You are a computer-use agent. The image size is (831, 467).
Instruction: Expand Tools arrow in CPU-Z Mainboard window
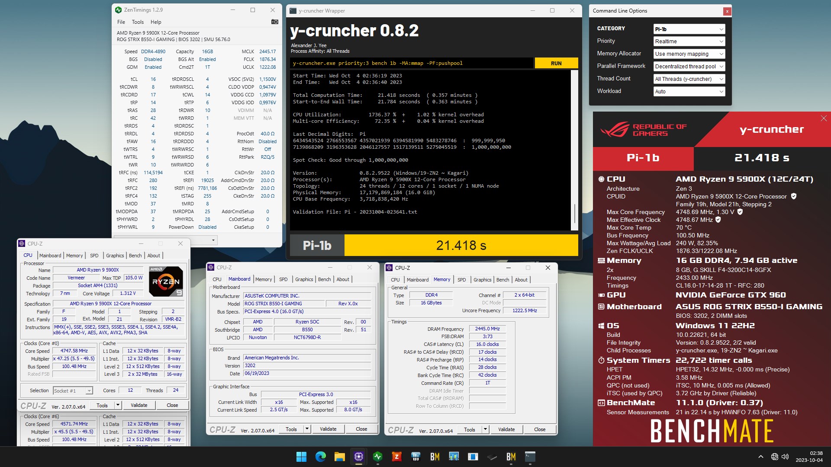pos(307,429)
